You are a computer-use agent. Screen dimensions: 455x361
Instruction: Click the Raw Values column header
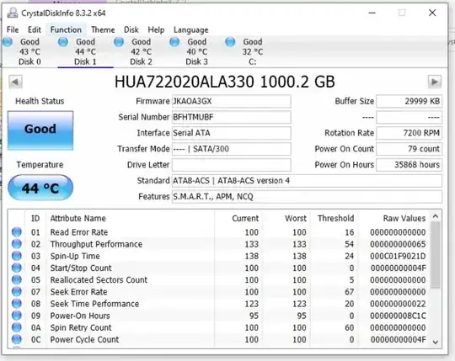tap(404, 218)
